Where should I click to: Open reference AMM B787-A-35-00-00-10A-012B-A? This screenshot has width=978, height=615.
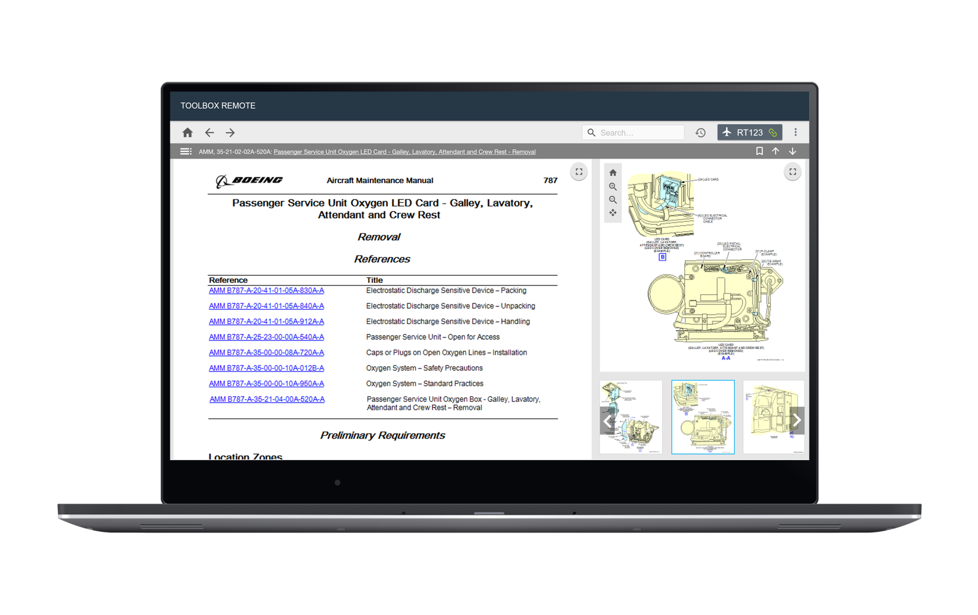[266, 369]
